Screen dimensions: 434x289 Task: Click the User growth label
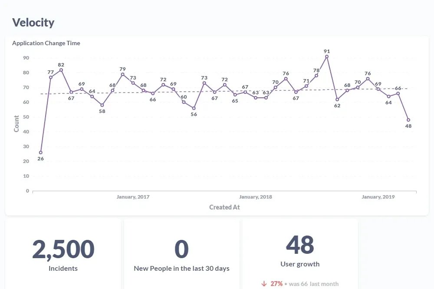tap(300, 264)
